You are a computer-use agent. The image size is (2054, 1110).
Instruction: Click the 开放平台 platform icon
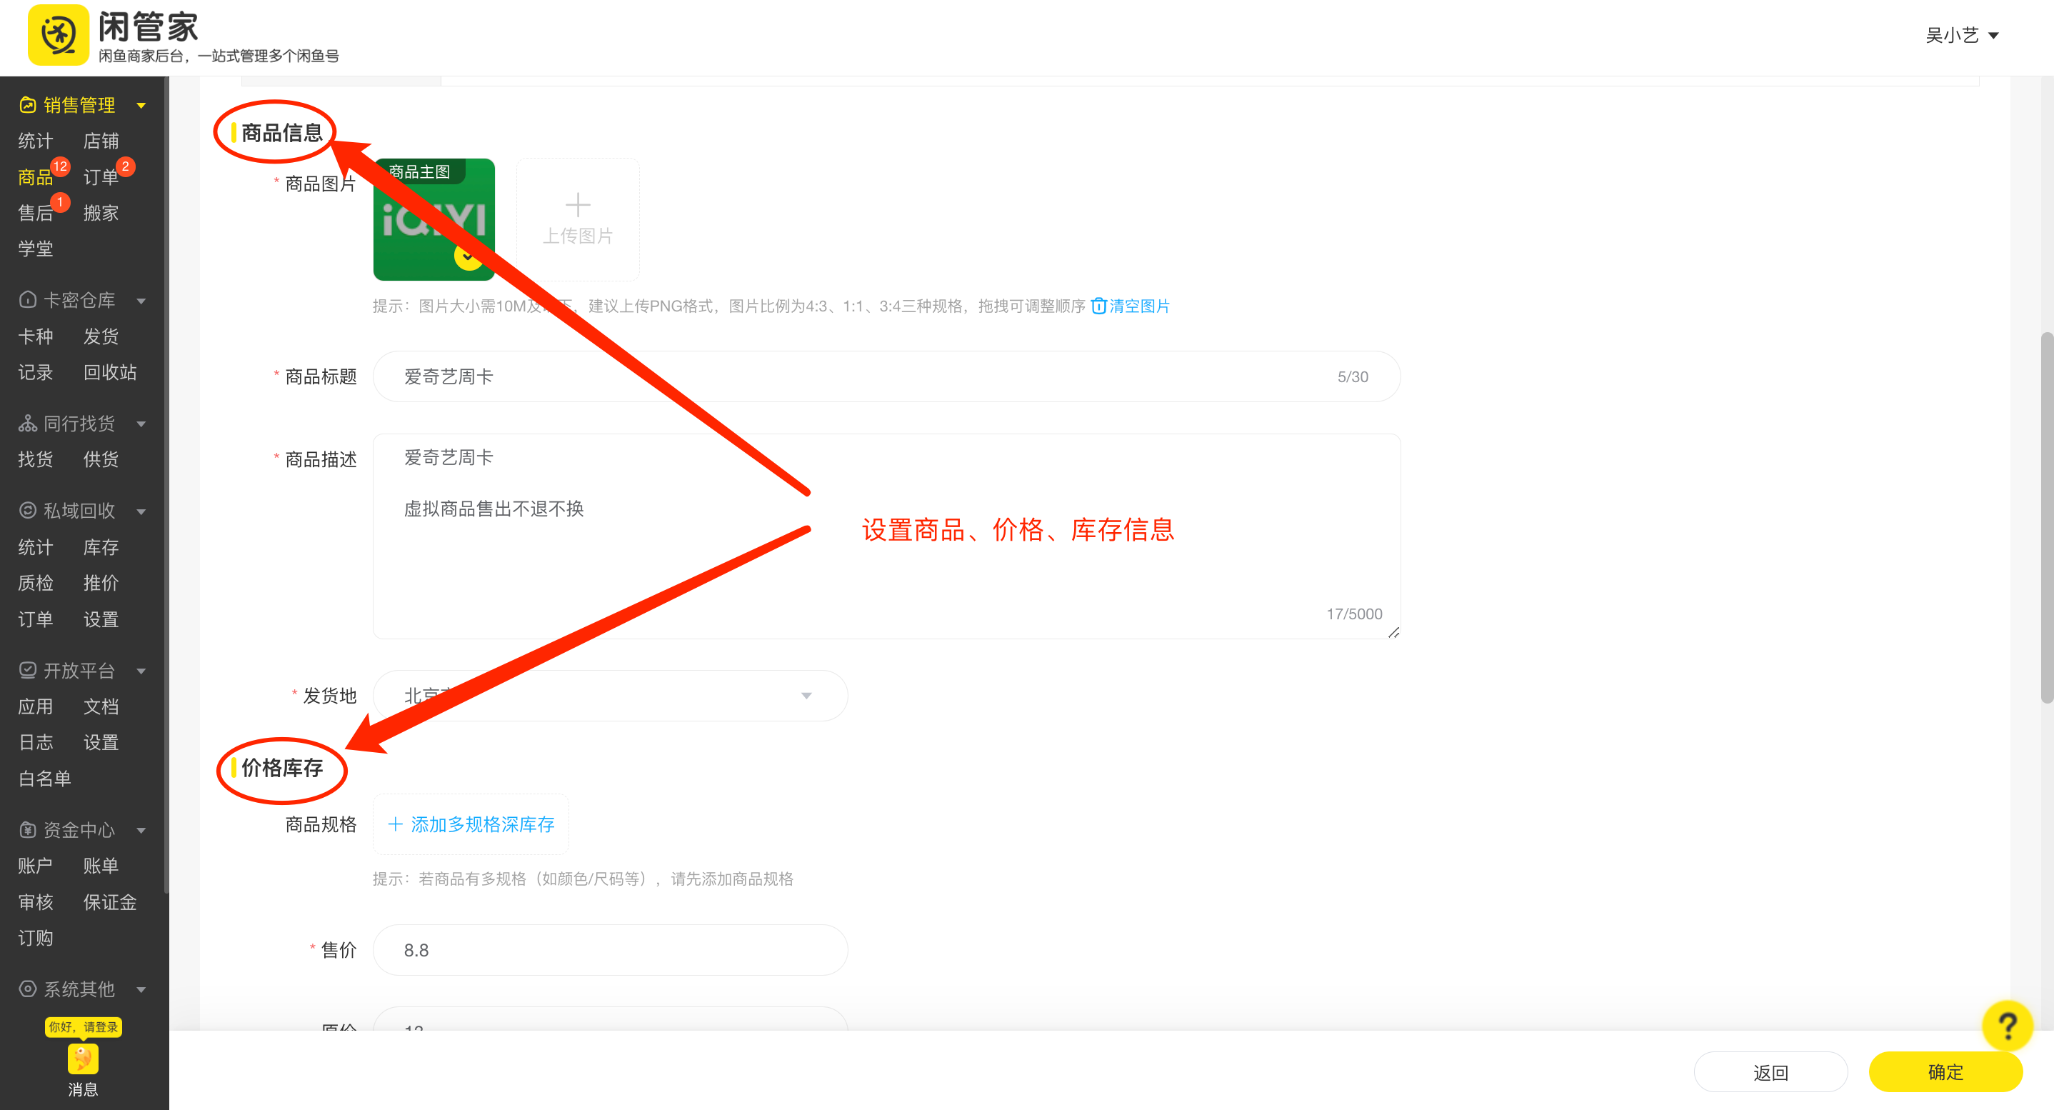[26, 671]
